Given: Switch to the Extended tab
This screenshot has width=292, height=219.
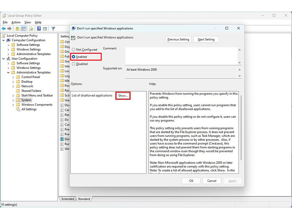Looking at the screenshot, I should [68, 199].
